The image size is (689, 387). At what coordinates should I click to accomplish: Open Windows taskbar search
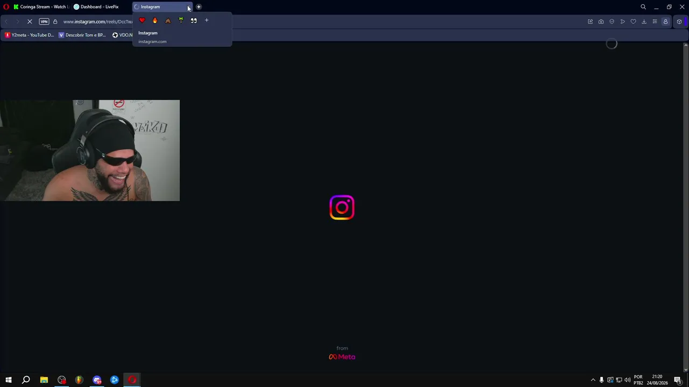point(26,380)
